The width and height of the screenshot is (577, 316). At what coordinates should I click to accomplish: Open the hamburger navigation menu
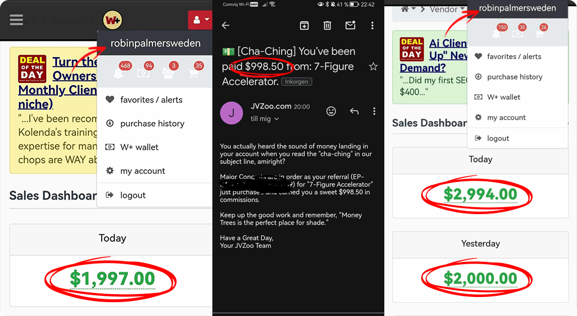pos(17,20)
